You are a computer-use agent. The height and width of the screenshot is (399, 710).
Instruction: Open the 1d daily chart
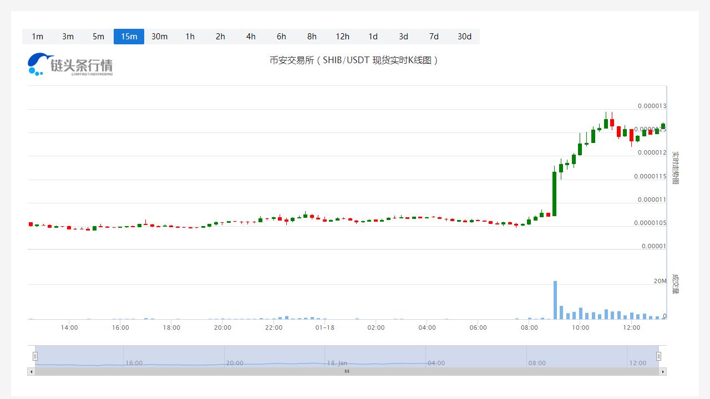click(x=373, y=37)
